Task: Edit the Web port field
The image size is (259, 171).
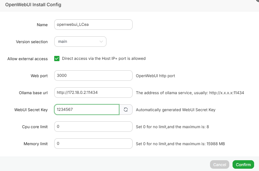Action: (93, 76)
